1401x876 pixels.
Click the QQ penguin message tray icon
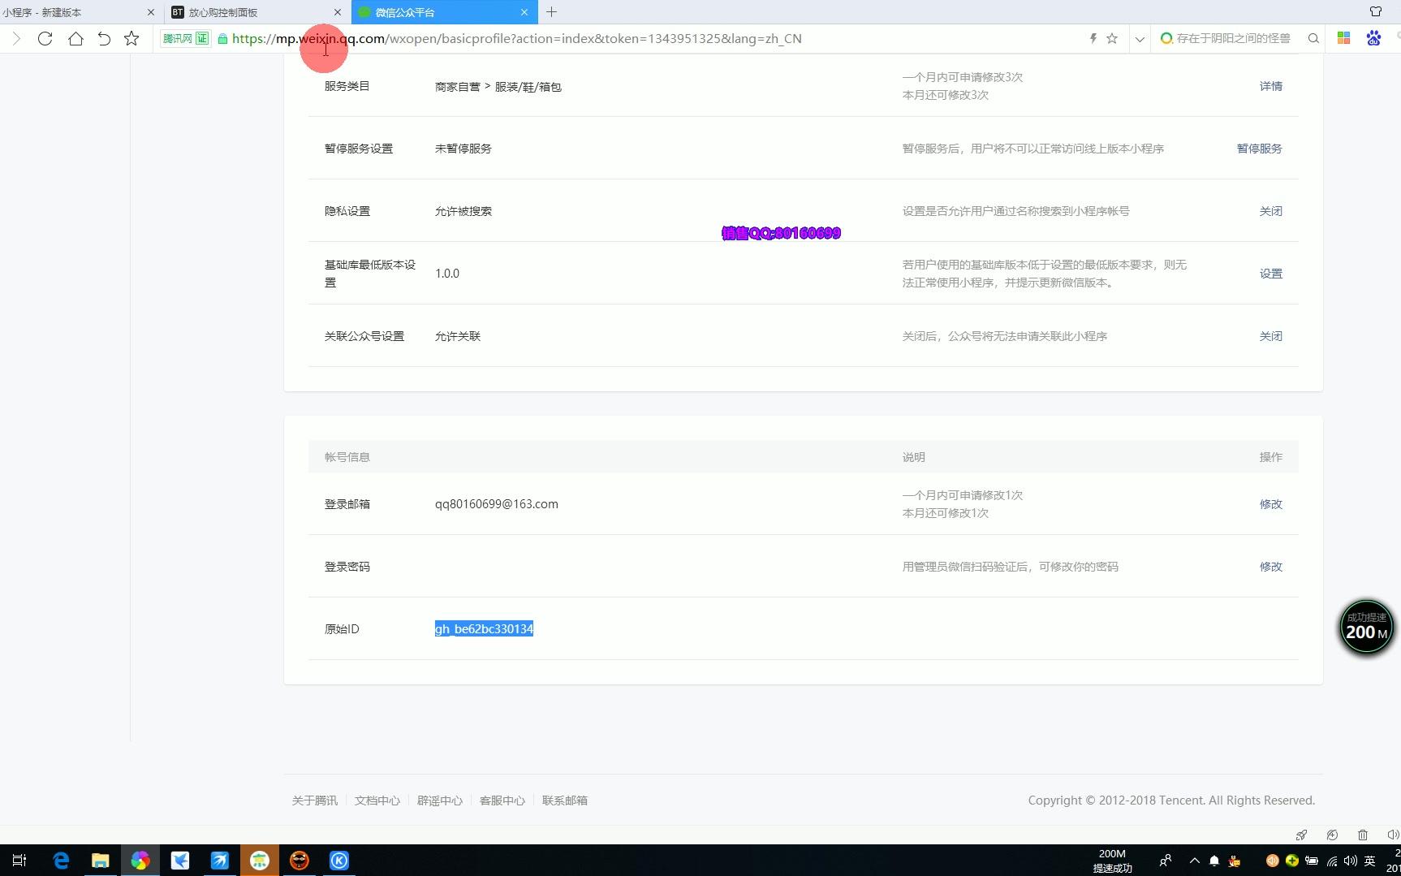click(1235, 861)
